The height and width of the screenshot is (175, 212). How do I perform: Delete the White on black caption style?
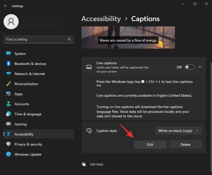point(185,144)
